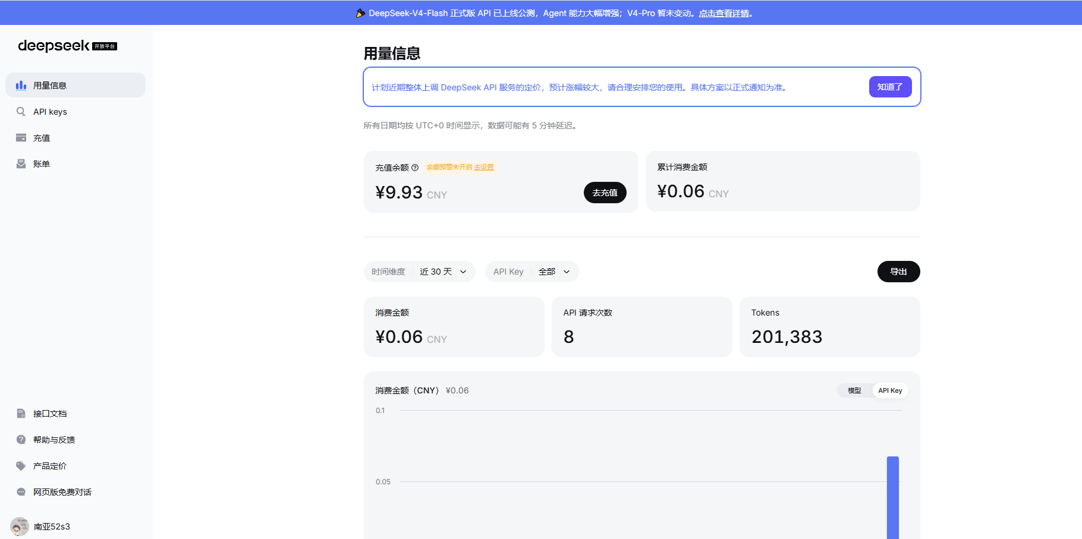Click the bar chart icon beside 用量信息
The width and height of the screenshot is (1082, 539).
click(21, 85)
